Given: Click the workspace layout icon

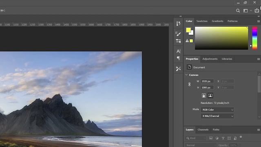Looking at the screenshot, I should point(246,11).
